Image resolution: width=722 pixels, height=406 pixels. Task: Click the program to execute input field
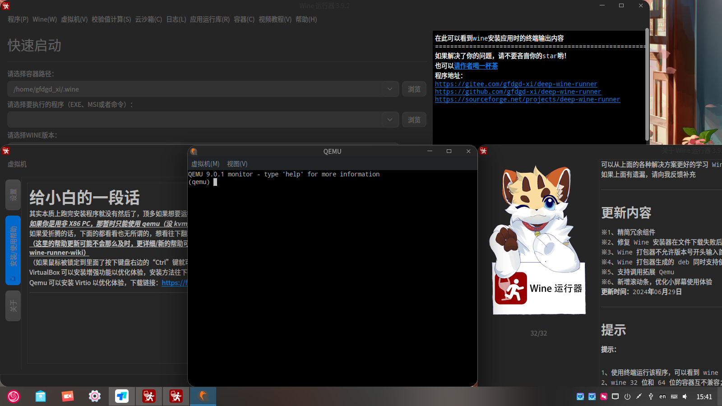coord(194,120)
